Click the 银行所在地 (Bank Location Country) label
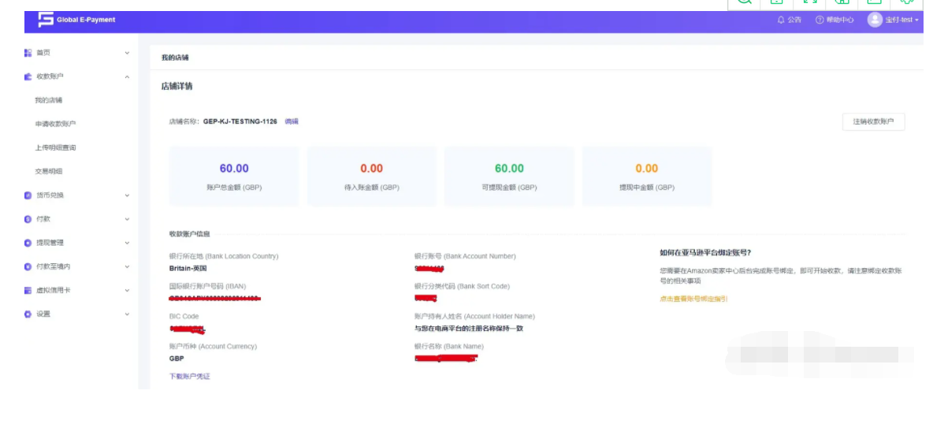 coord(224,256)
